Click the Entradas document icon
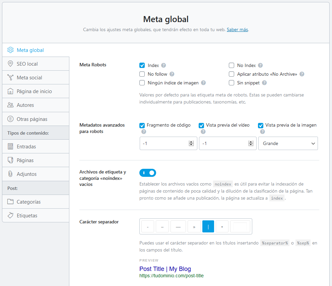 tap(10, 146)
